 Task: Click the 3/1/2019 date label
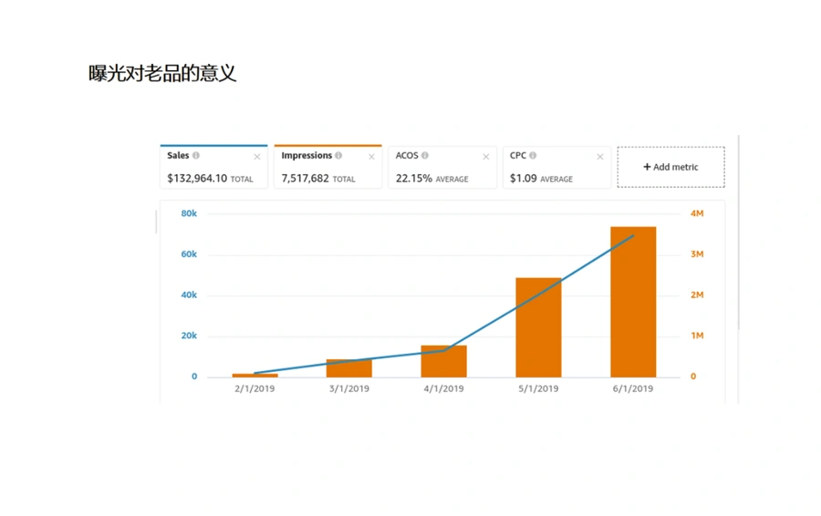point(349,389)
